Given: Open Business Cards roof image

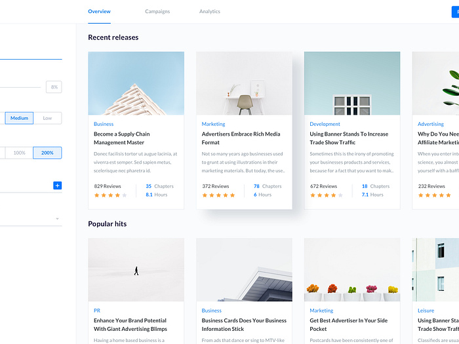Looking at the screenshot, I should pos(244,270).
